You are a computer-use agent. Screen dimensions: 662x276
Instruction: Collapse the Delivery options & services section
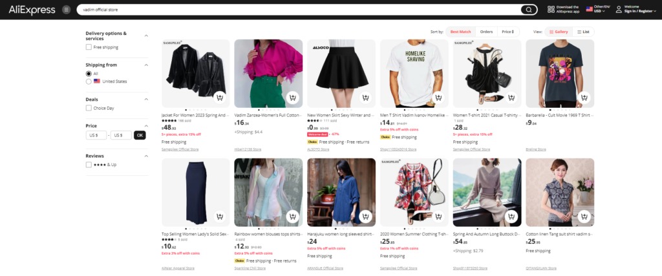pos(146,36)
